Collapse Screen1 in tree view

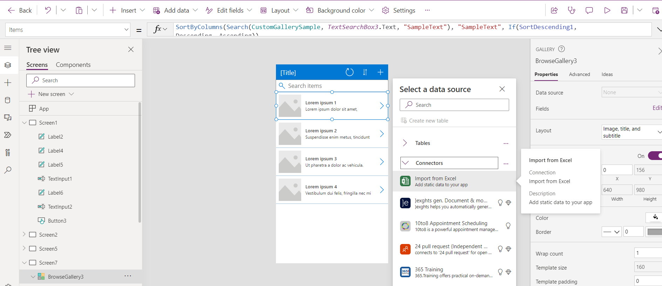pos(24,123)
